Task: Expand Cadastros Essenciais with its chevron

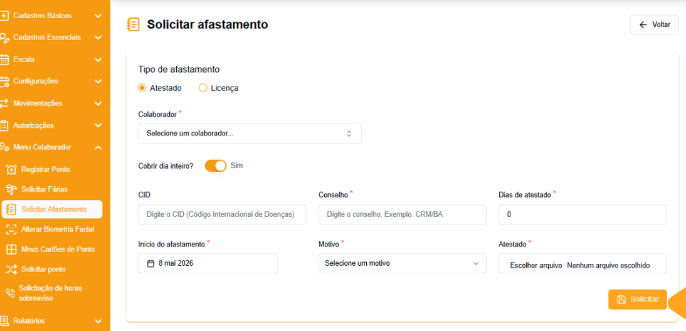Action: [98, 38]
